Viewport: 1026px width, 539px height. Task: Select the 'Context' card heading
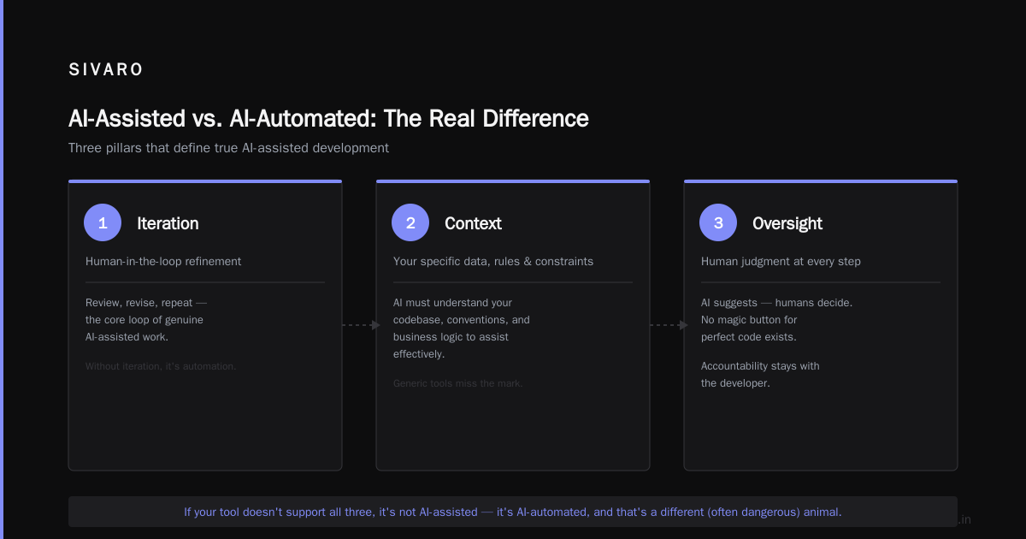(x=473, y=223)
